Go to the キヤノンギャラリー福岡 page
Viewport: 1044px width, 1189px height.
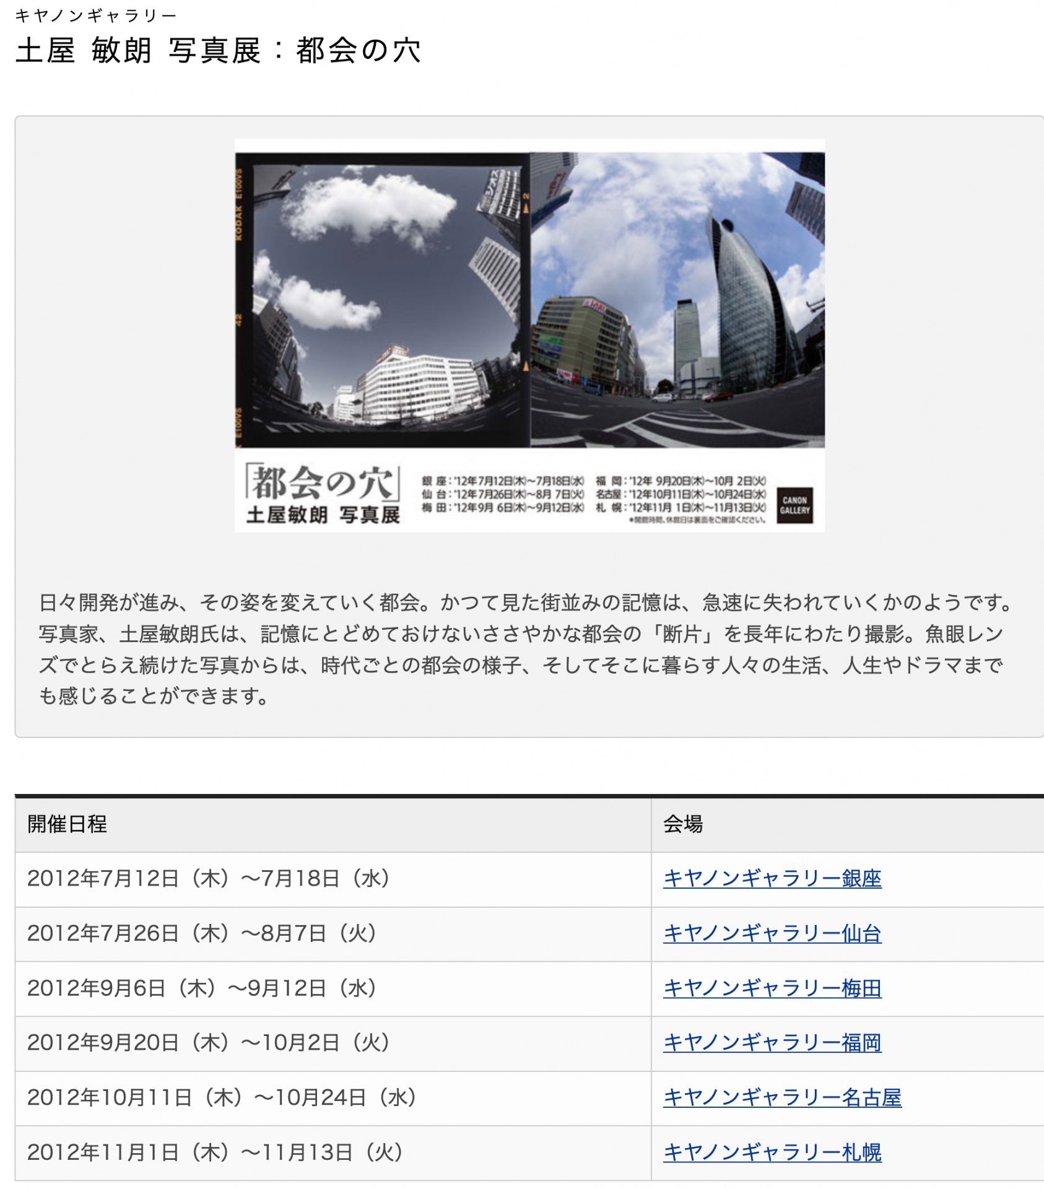(772, 1042)
